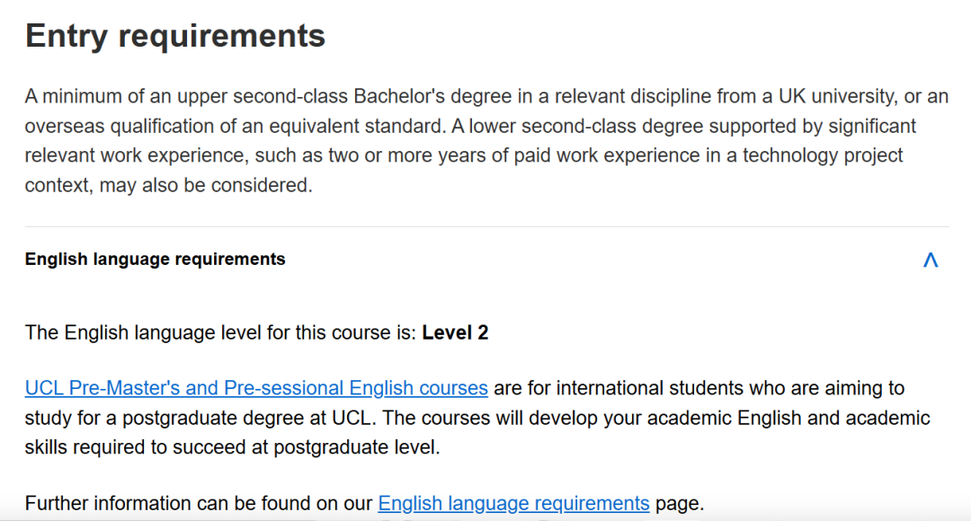Click the 'Entry requirements' heading
This screenshot has width=971, height=521.
pos(175,36)
